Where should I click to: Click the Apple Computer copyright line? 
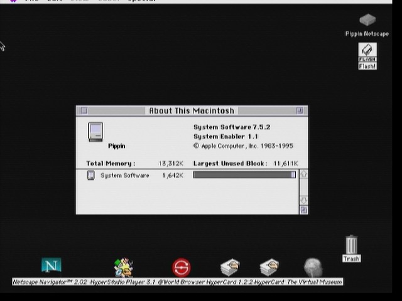tap(243, 146)
